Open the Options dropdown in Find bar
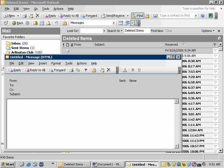Screen dimensions: 224x168 point(208,31)
